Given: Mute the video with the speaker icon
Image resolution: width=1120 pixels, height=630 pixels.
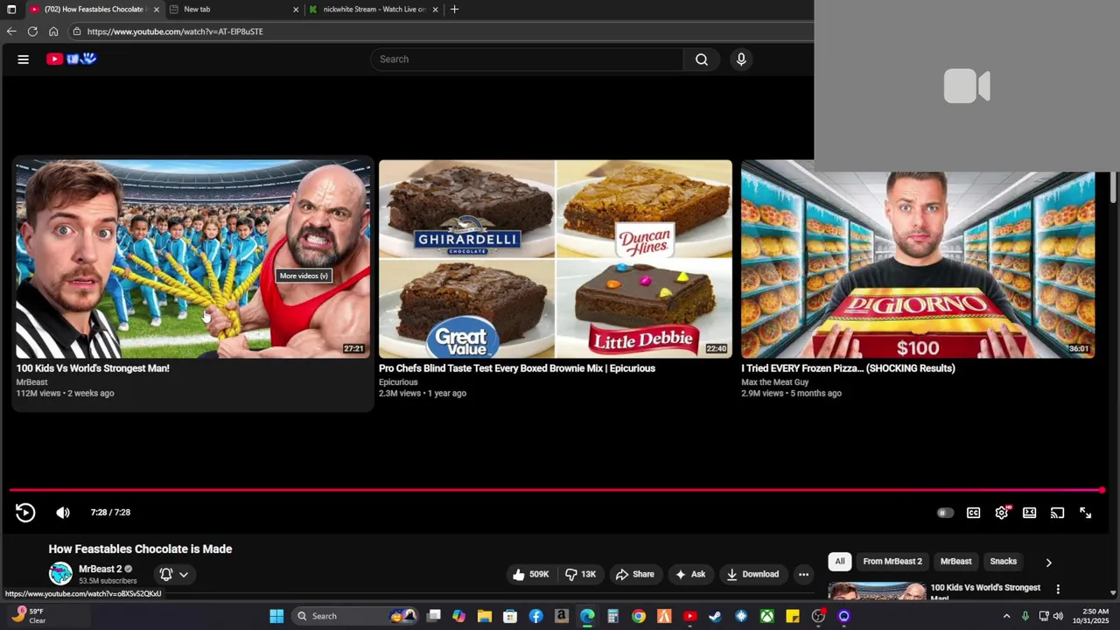Looking at the screenshot, I should pyautogui.click(x=63, y=513).
